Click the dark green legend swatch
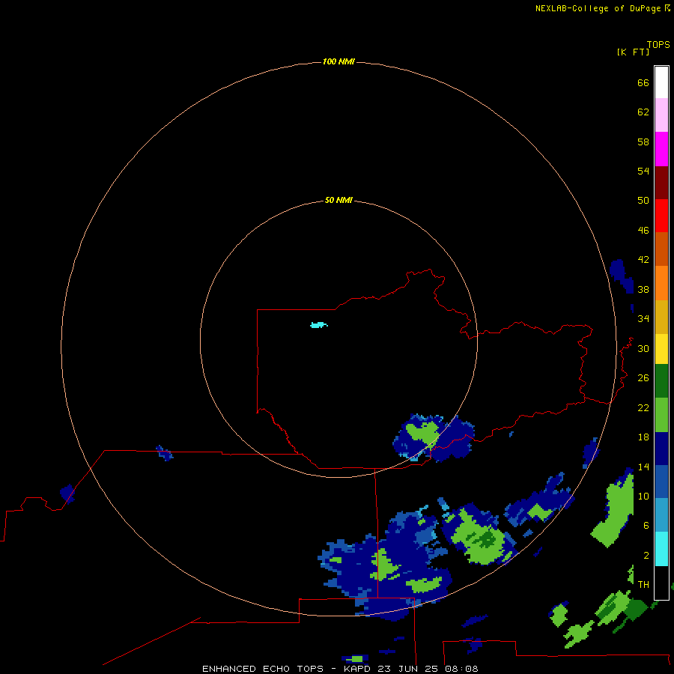This screenshot has height=674, width=674. tap(661, 381)
